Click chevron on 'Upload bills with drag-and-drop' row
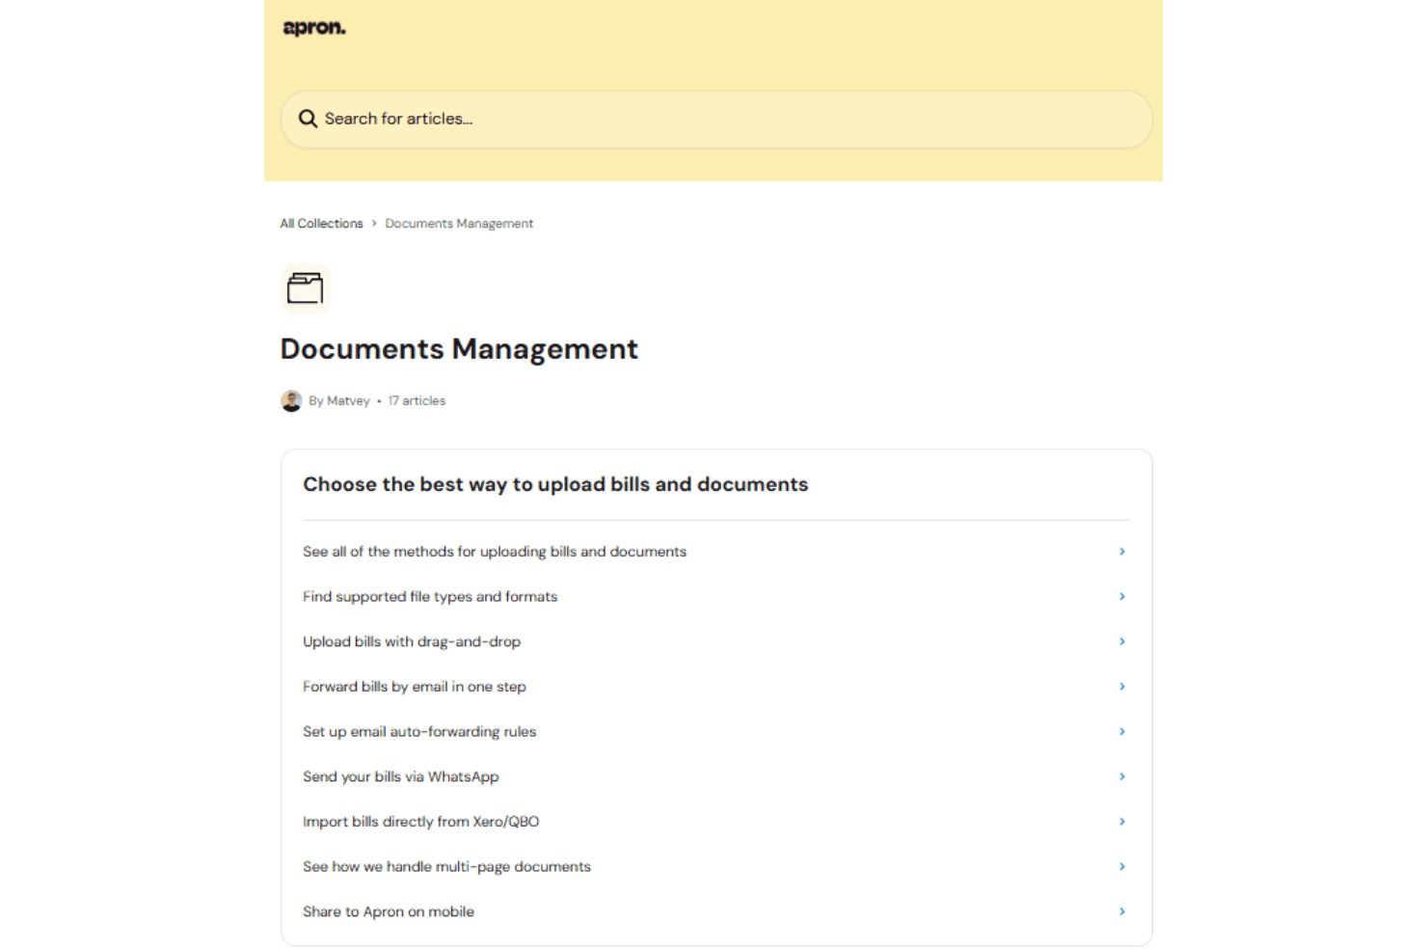Screen dimensions: 1427x952 point(1122,641)
